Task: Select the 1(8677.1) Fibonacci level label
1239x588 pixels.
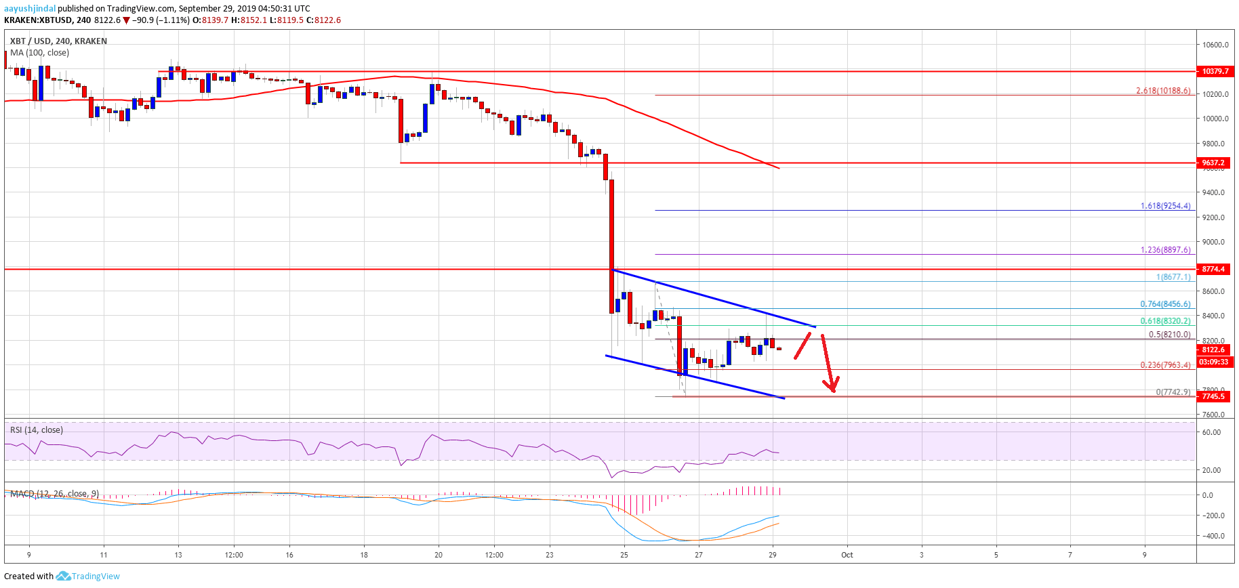Action: tap(1173, 277)
